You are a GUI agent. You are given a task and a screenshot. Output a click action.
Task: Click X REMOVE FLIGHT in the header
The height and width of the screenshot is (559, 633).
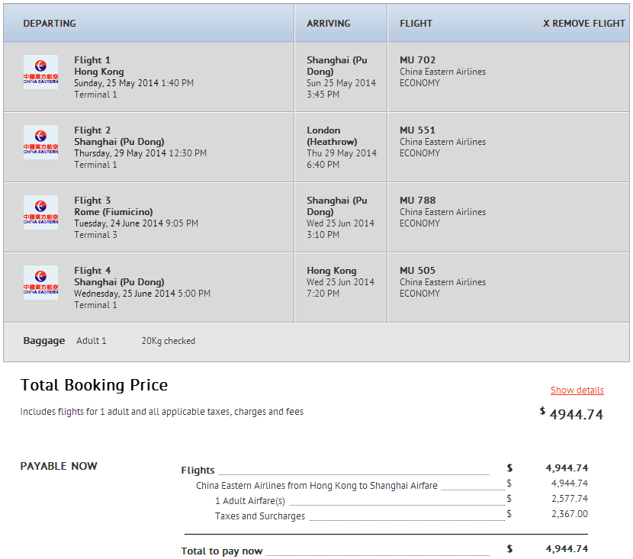coord(583,24)
